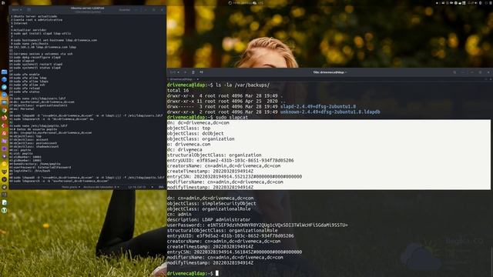Click the slapd-2.4.49+dfsg-2ubuntu1.8 directory name
This screenshot has width=493, height=277.
tap(318, 106)
